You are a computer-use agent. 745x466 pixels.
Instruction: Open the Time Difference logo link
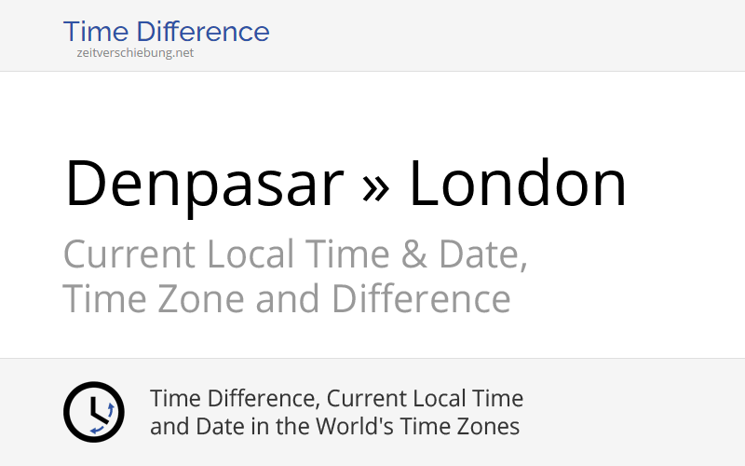point(166,33)
